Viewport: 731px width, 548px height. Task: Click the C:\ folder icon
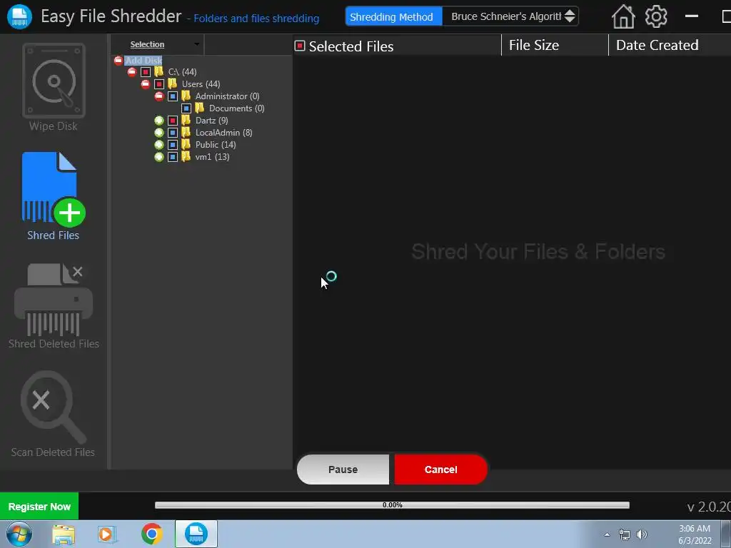pos(159,71)
